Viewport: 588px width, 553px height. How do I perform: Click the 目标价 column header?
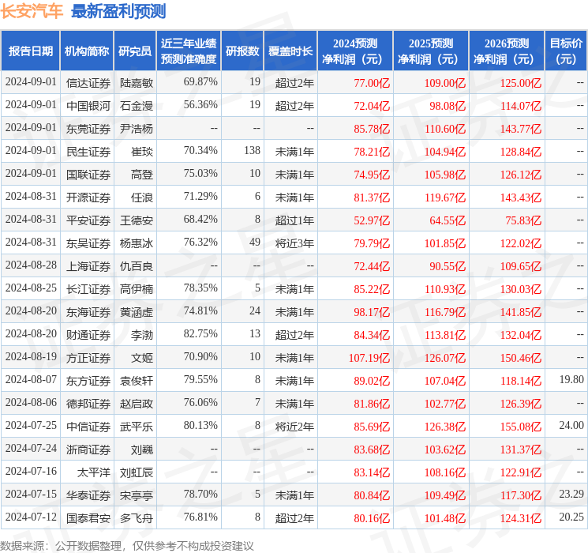[x=565, y=51]
